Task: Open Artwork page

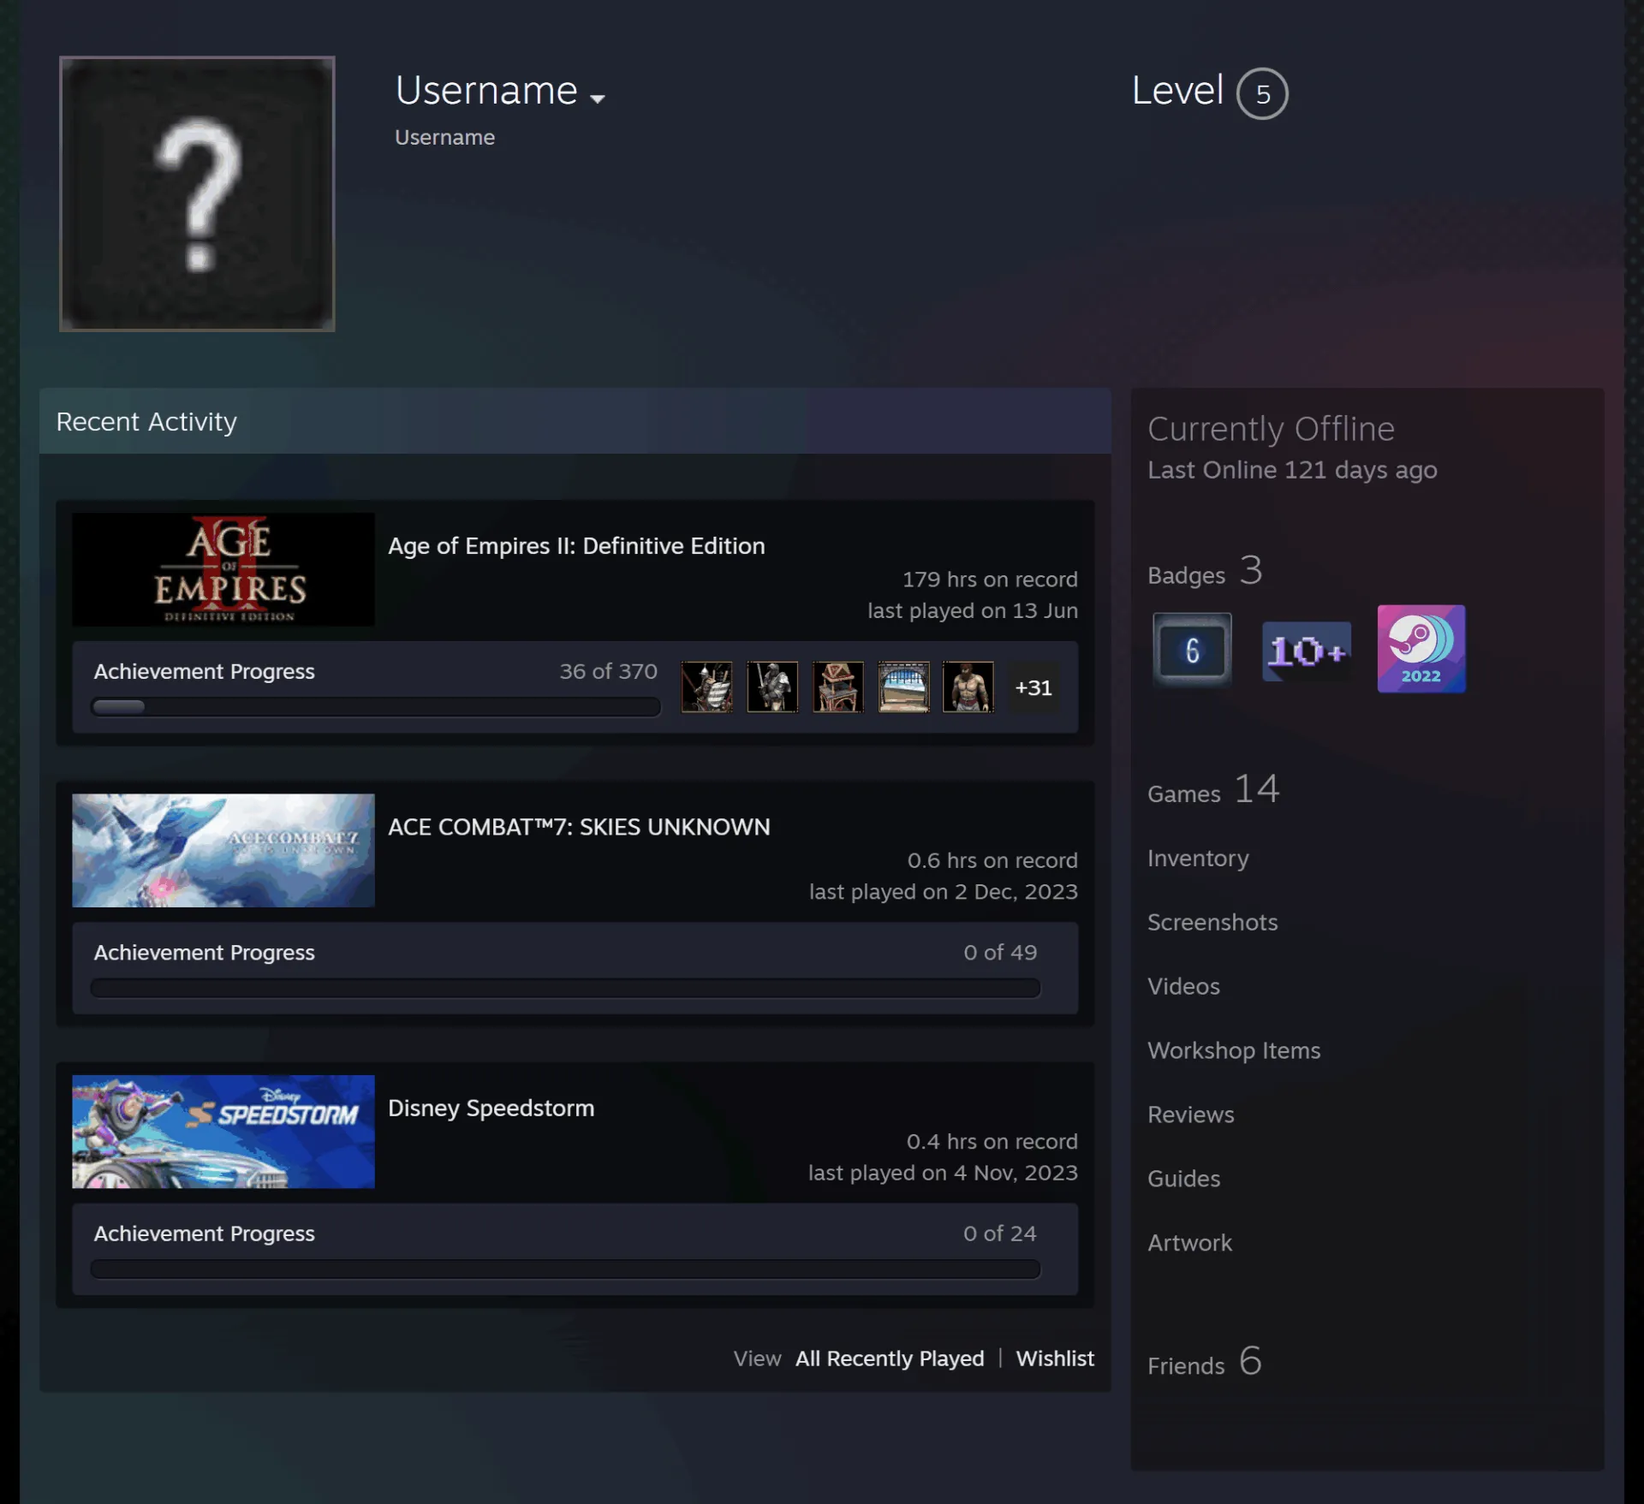Action: 1189,1243
